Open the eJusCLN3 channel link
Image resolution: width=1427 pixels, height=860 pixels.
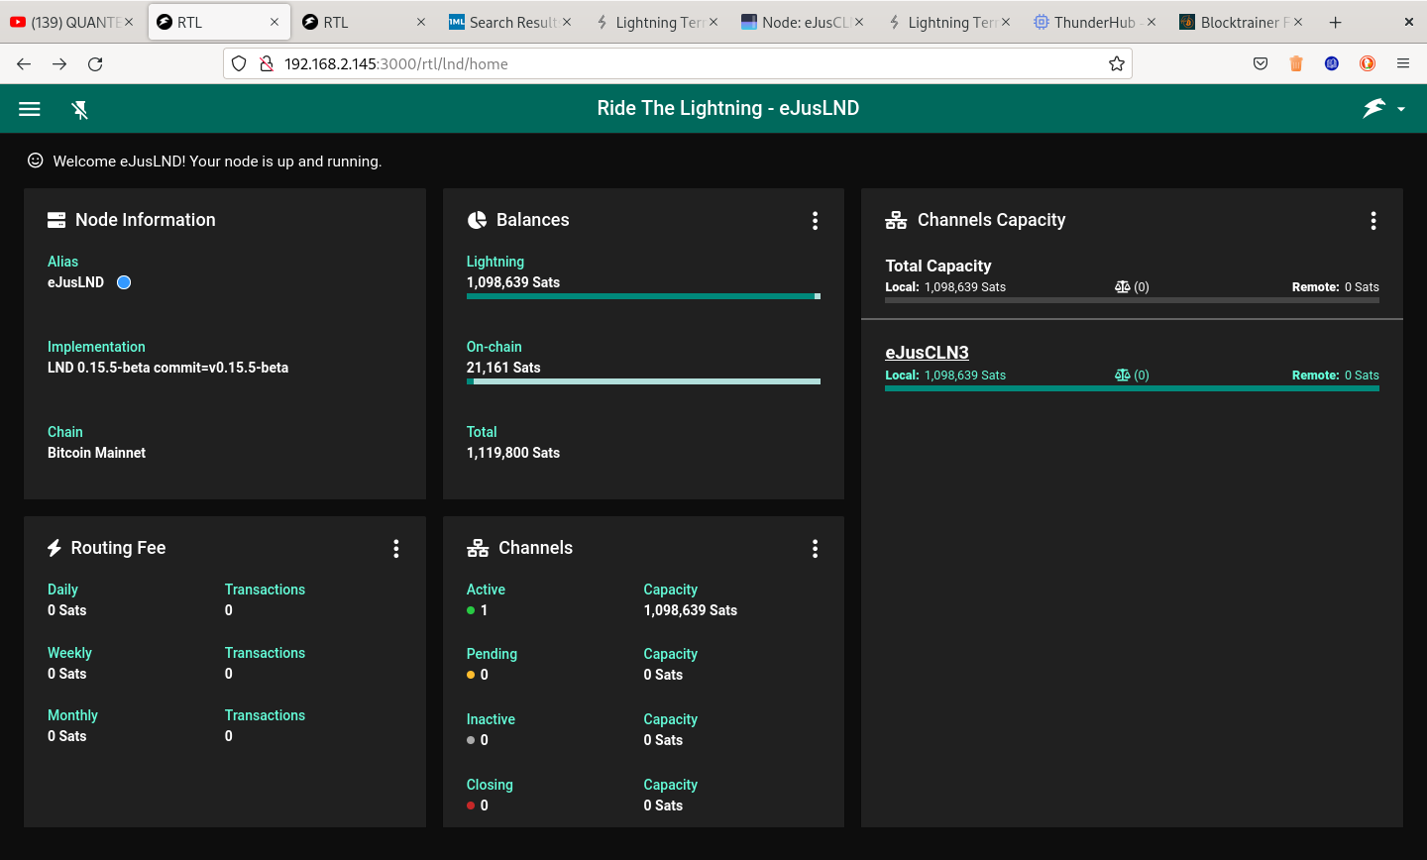(x=927, y=353)
